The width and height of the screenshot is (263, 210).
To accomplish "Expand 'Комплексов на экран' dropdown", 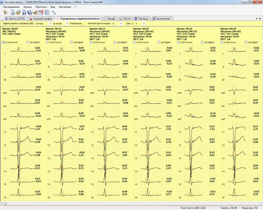I will pyautogui.click(x=121, y=23).
